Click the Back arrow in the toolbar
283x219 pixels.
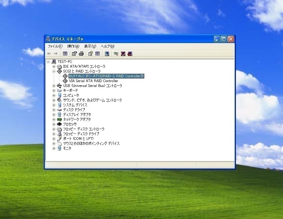point(49,54)
